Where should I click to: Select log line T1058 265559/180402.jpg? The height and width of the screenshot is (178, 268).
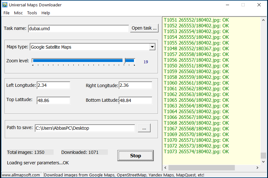pos(196,77)
